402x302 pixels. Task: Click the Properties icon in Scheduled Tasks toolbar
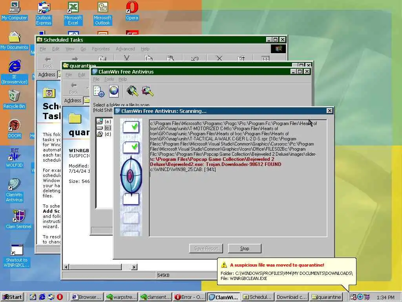[x=241, y=59]
